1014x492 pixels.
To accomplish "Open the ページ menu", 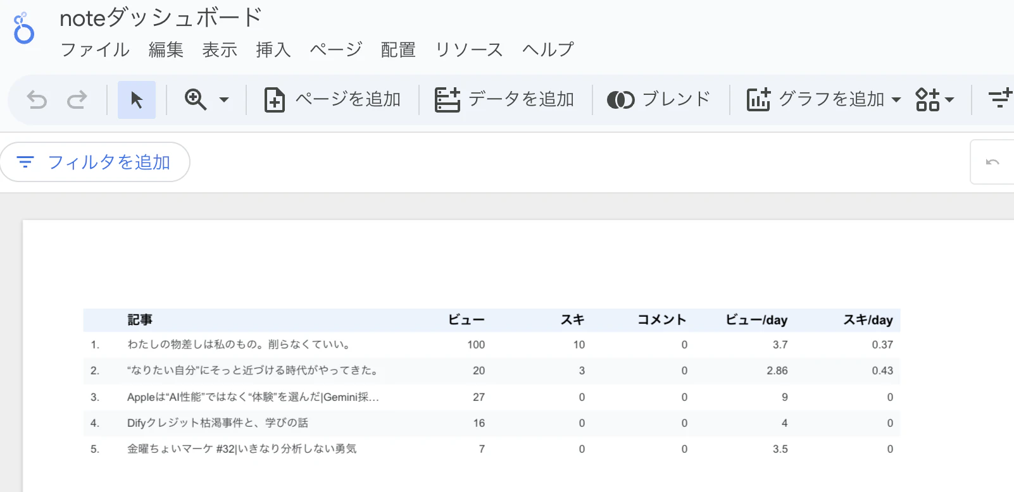I will (336, 49).
